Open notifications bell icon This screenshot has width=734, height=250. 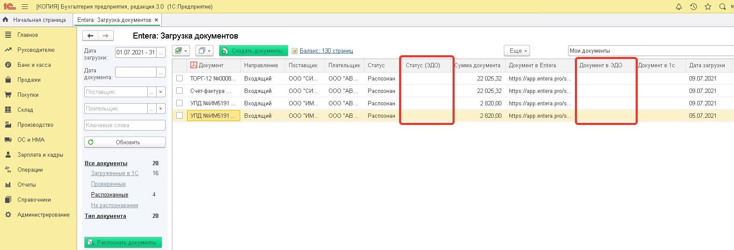point(678,6)
